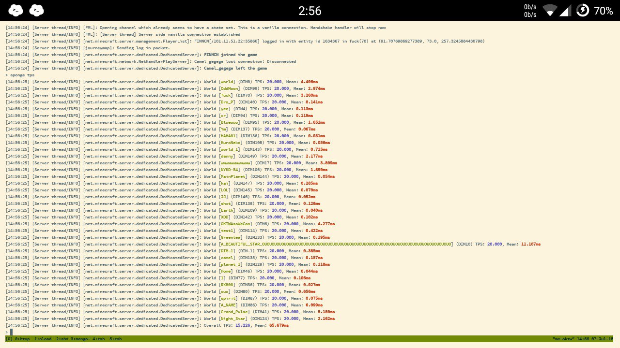Click the [OddMoon] world name
This screenshot has height=348, width=620.
[x=231, y=88]
